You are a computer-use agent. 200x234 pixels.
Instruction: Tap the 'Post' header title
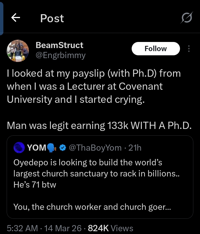pyautogui.click(x=52, y=18)
